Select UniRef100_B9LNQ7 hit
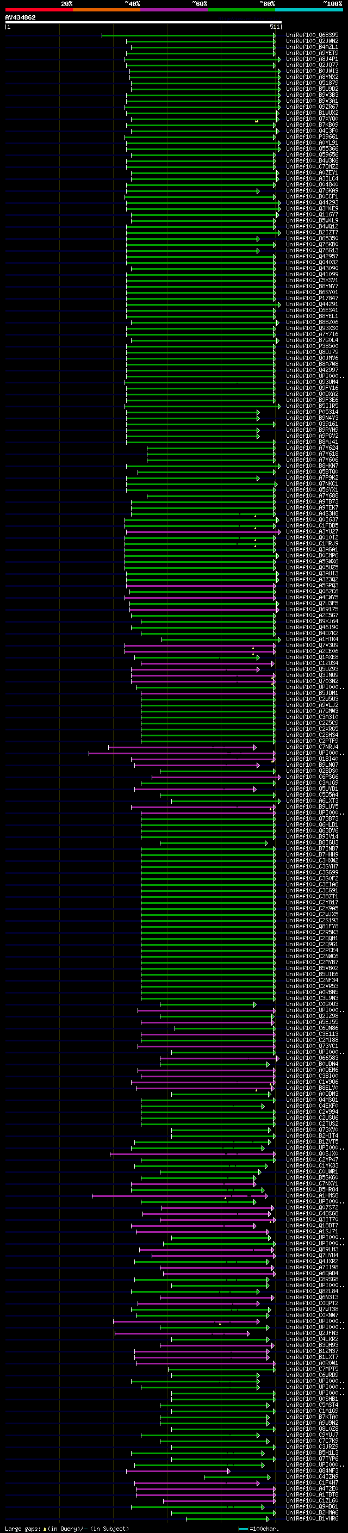This screenshot has height=1533, width=348. point(312,765)
